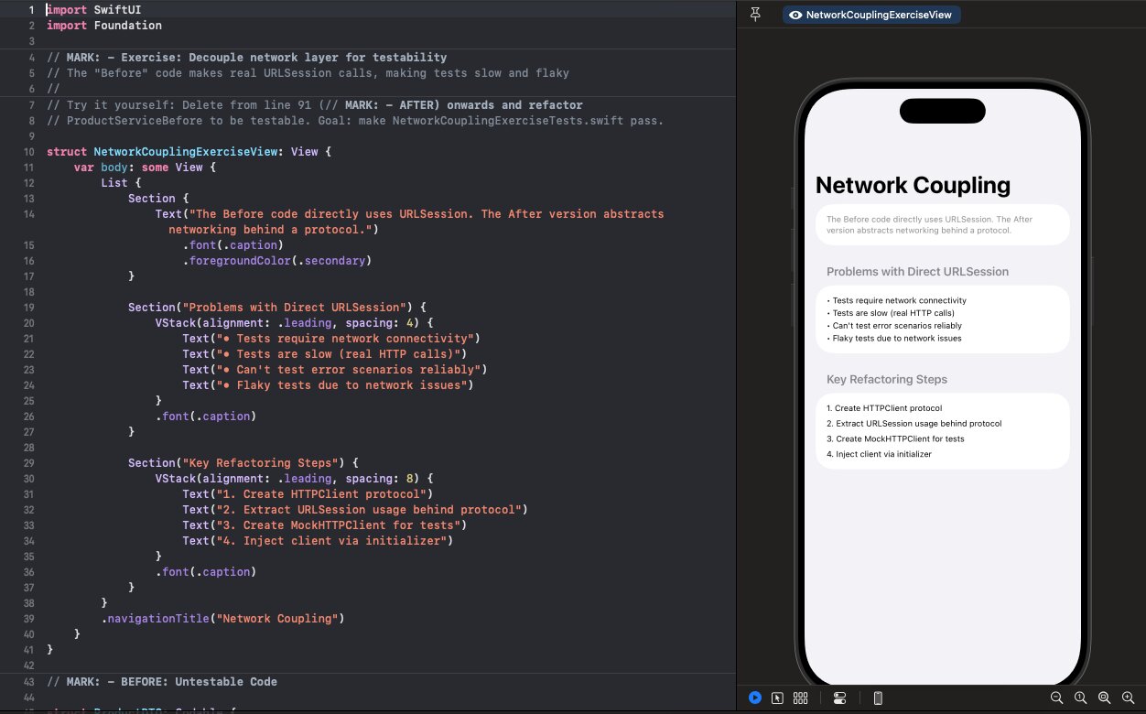Open the Device Settings preview control
1146x714 pixels.
pyautogui.click(x=839, y=698)
